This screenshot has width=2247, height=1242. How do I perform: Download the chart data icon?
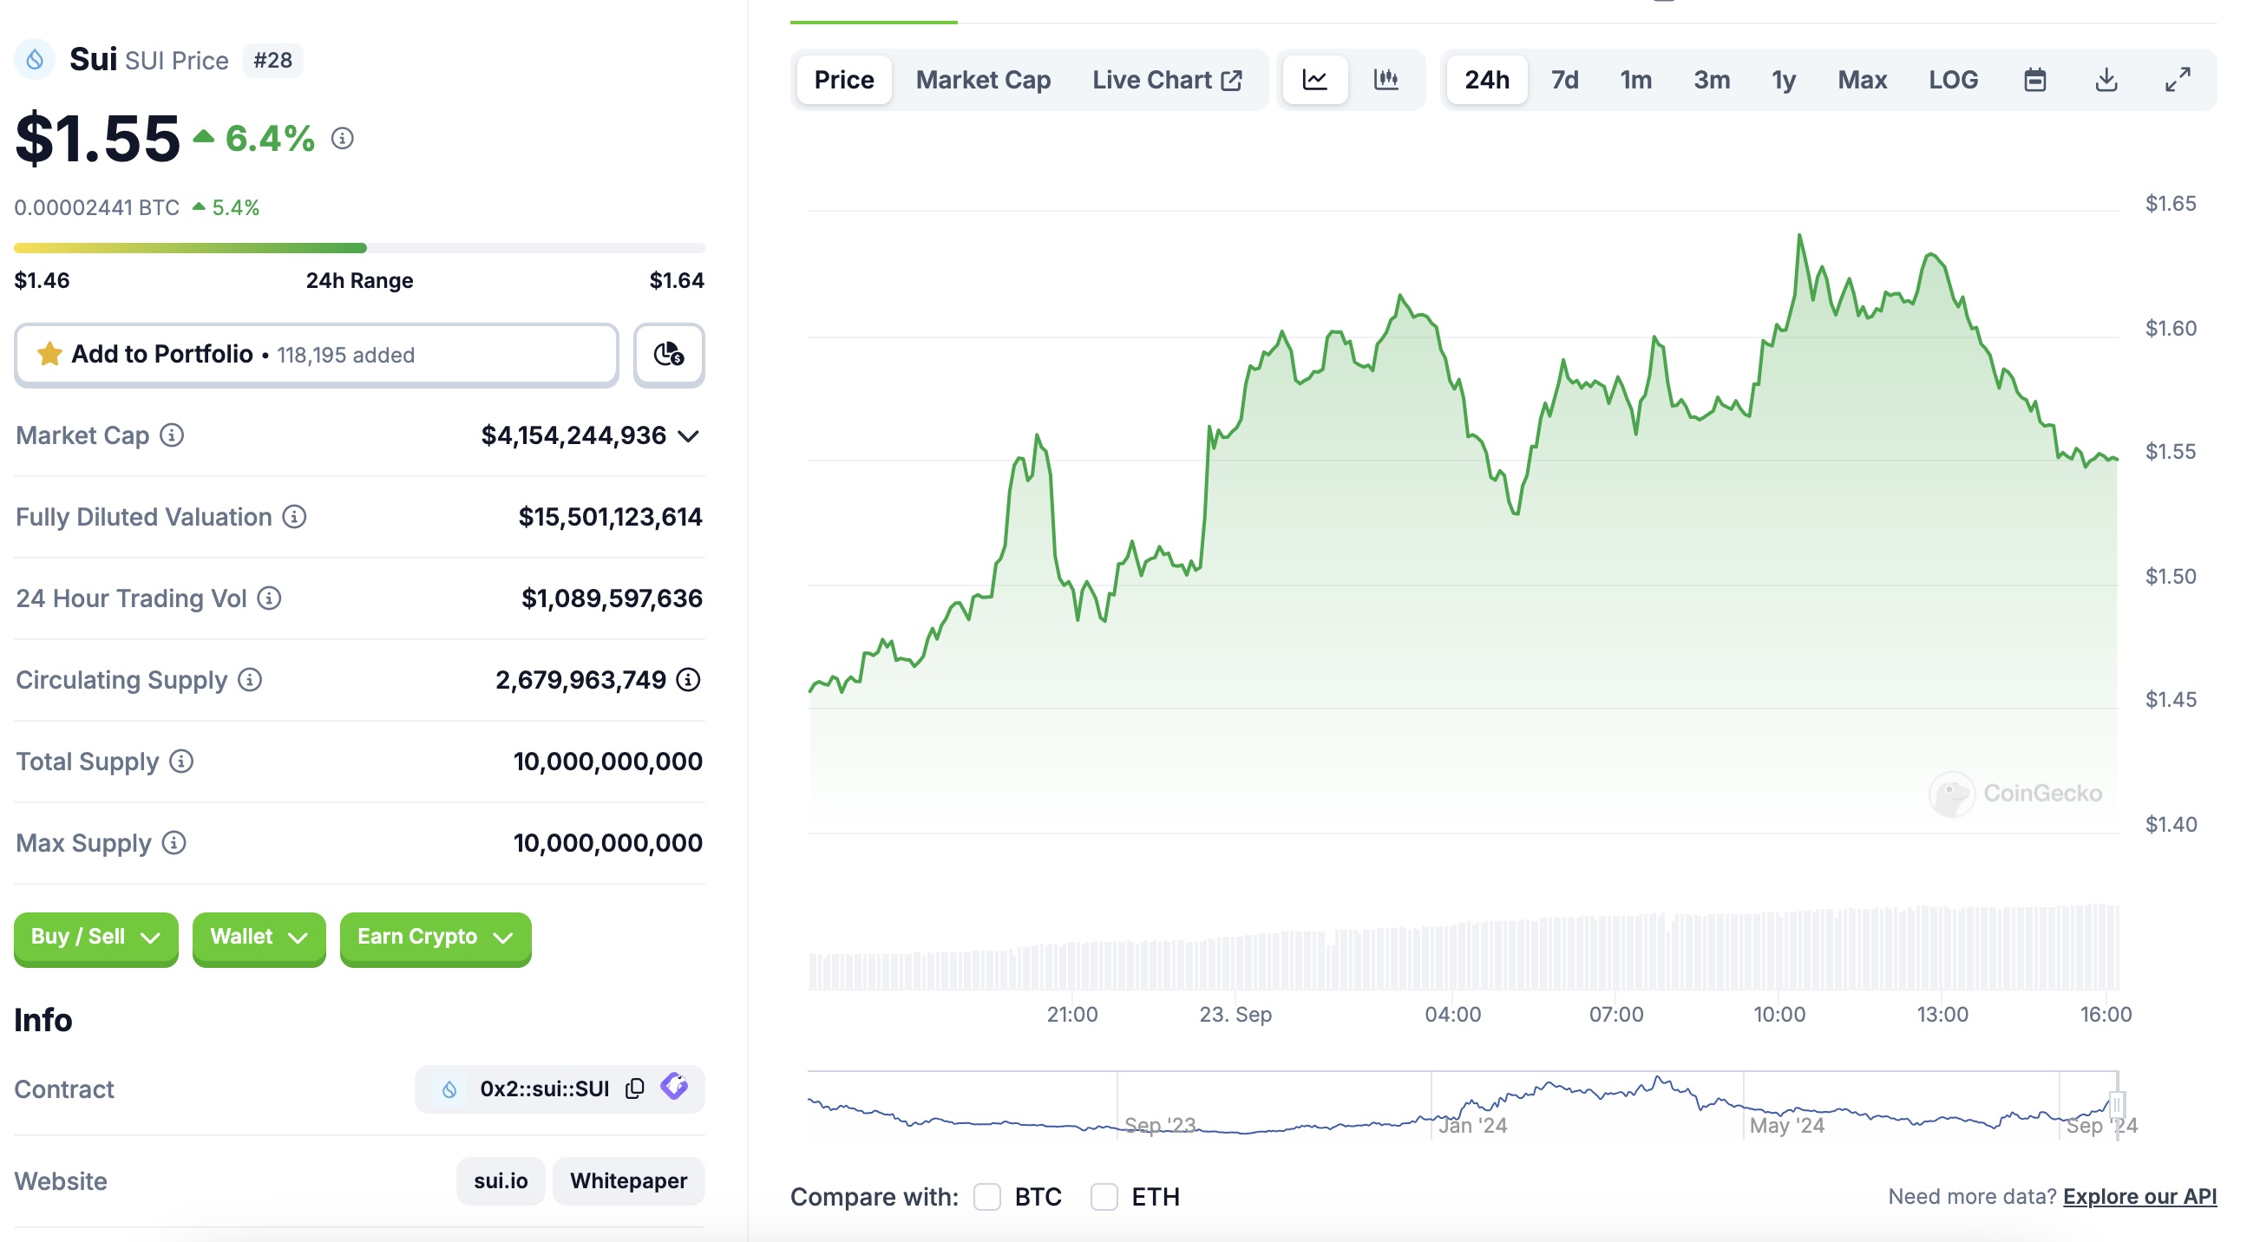2106,81
